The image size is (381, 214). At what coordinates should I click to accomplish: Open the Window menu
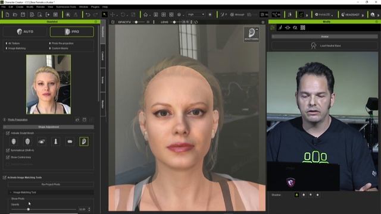[83, 7]
